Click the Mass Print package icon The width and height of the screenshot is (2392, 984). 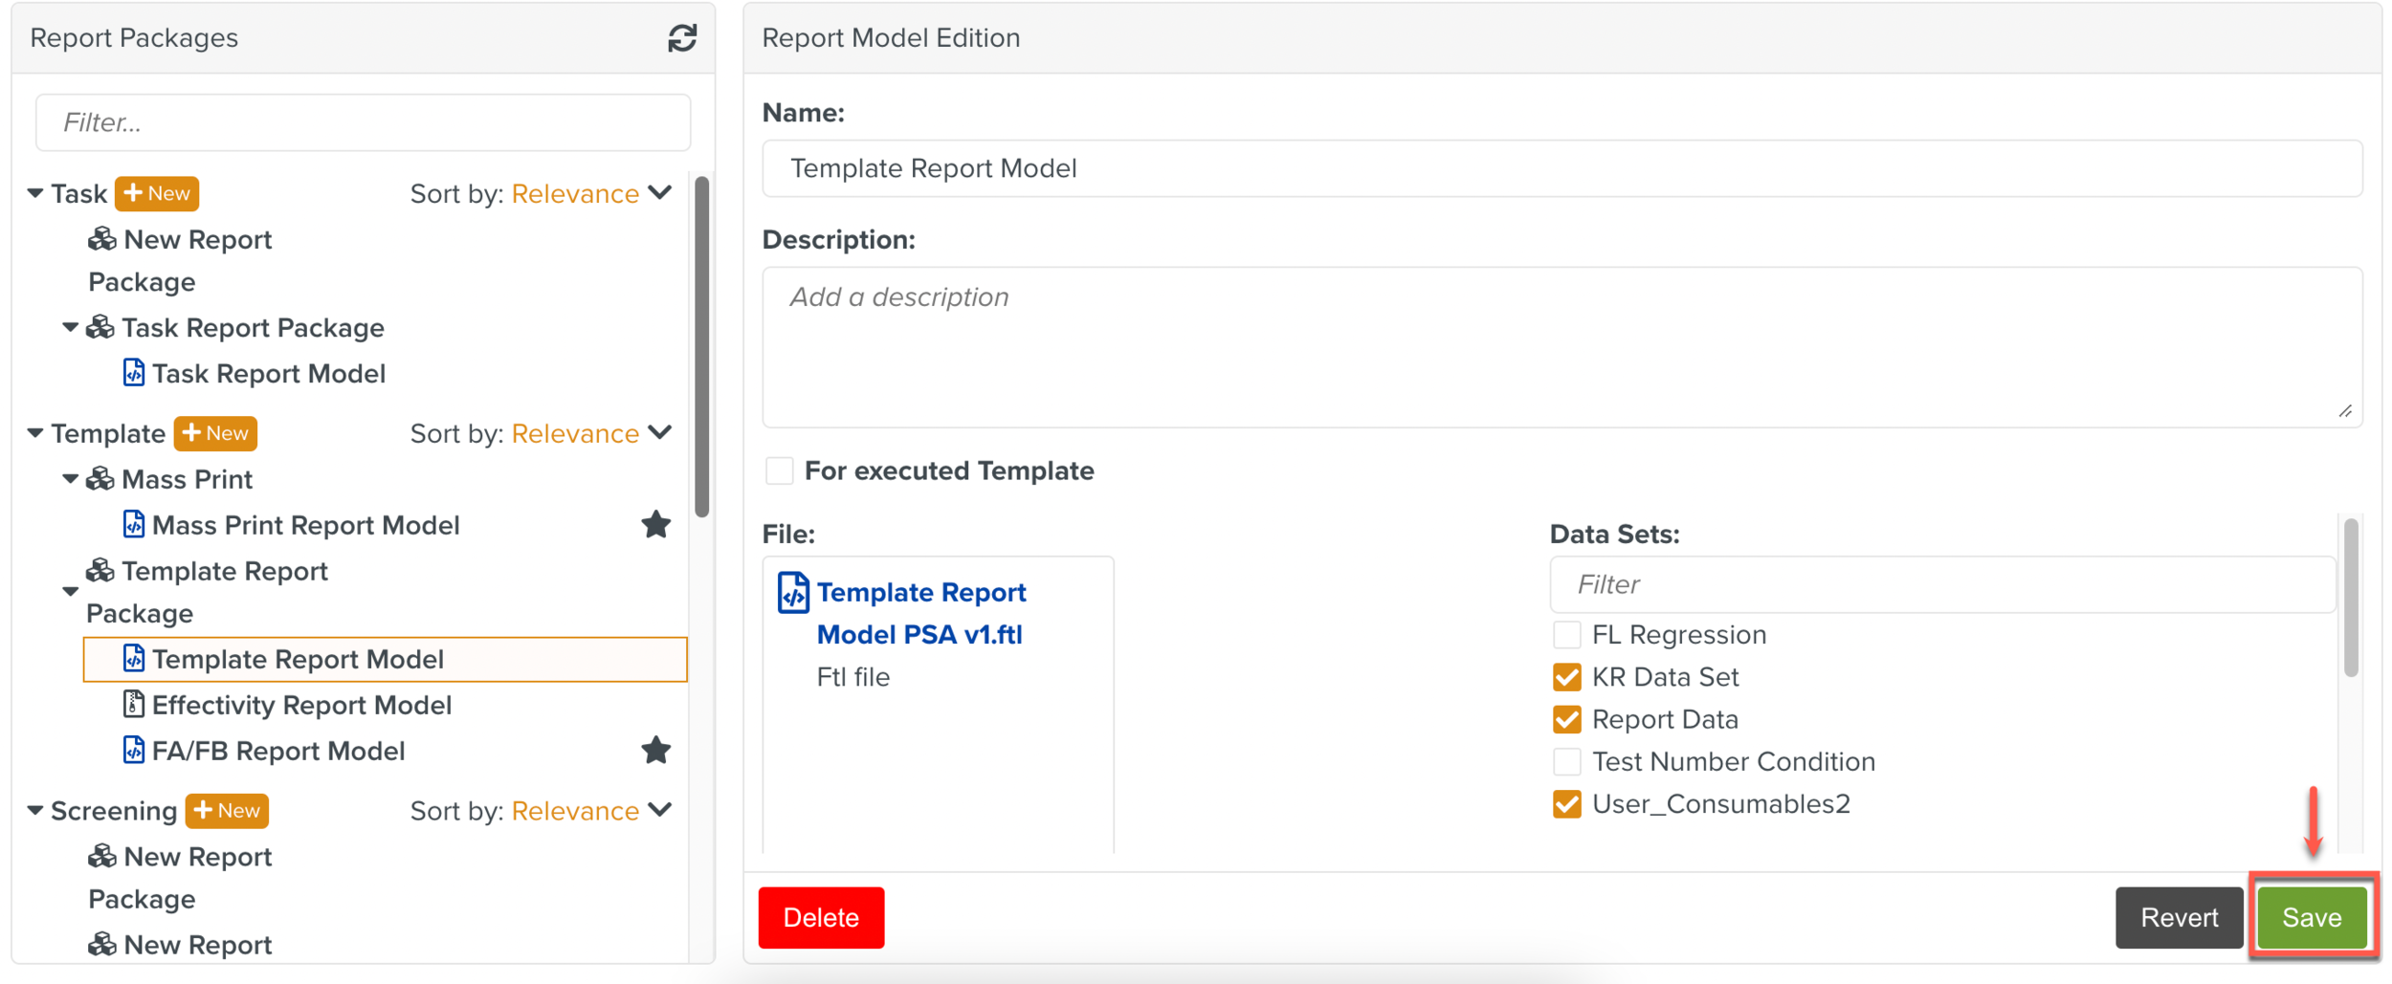(x=100, y=479)
